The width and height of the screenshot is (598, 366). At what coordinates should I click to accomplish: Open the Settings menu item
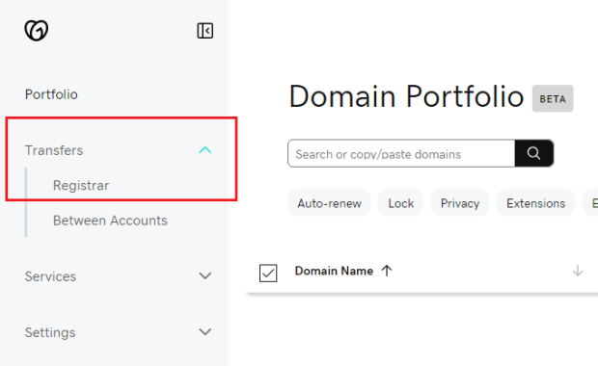[50, 332]
